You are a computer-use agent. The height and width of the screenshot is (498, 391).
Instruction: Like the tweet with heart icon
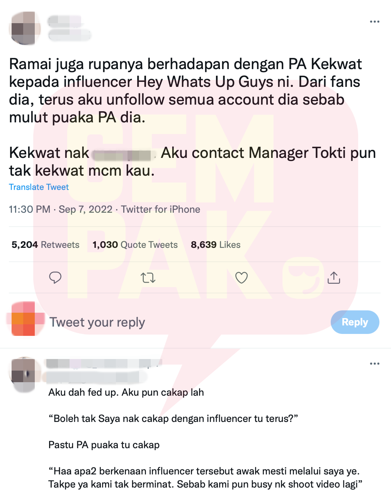[241, 278]
